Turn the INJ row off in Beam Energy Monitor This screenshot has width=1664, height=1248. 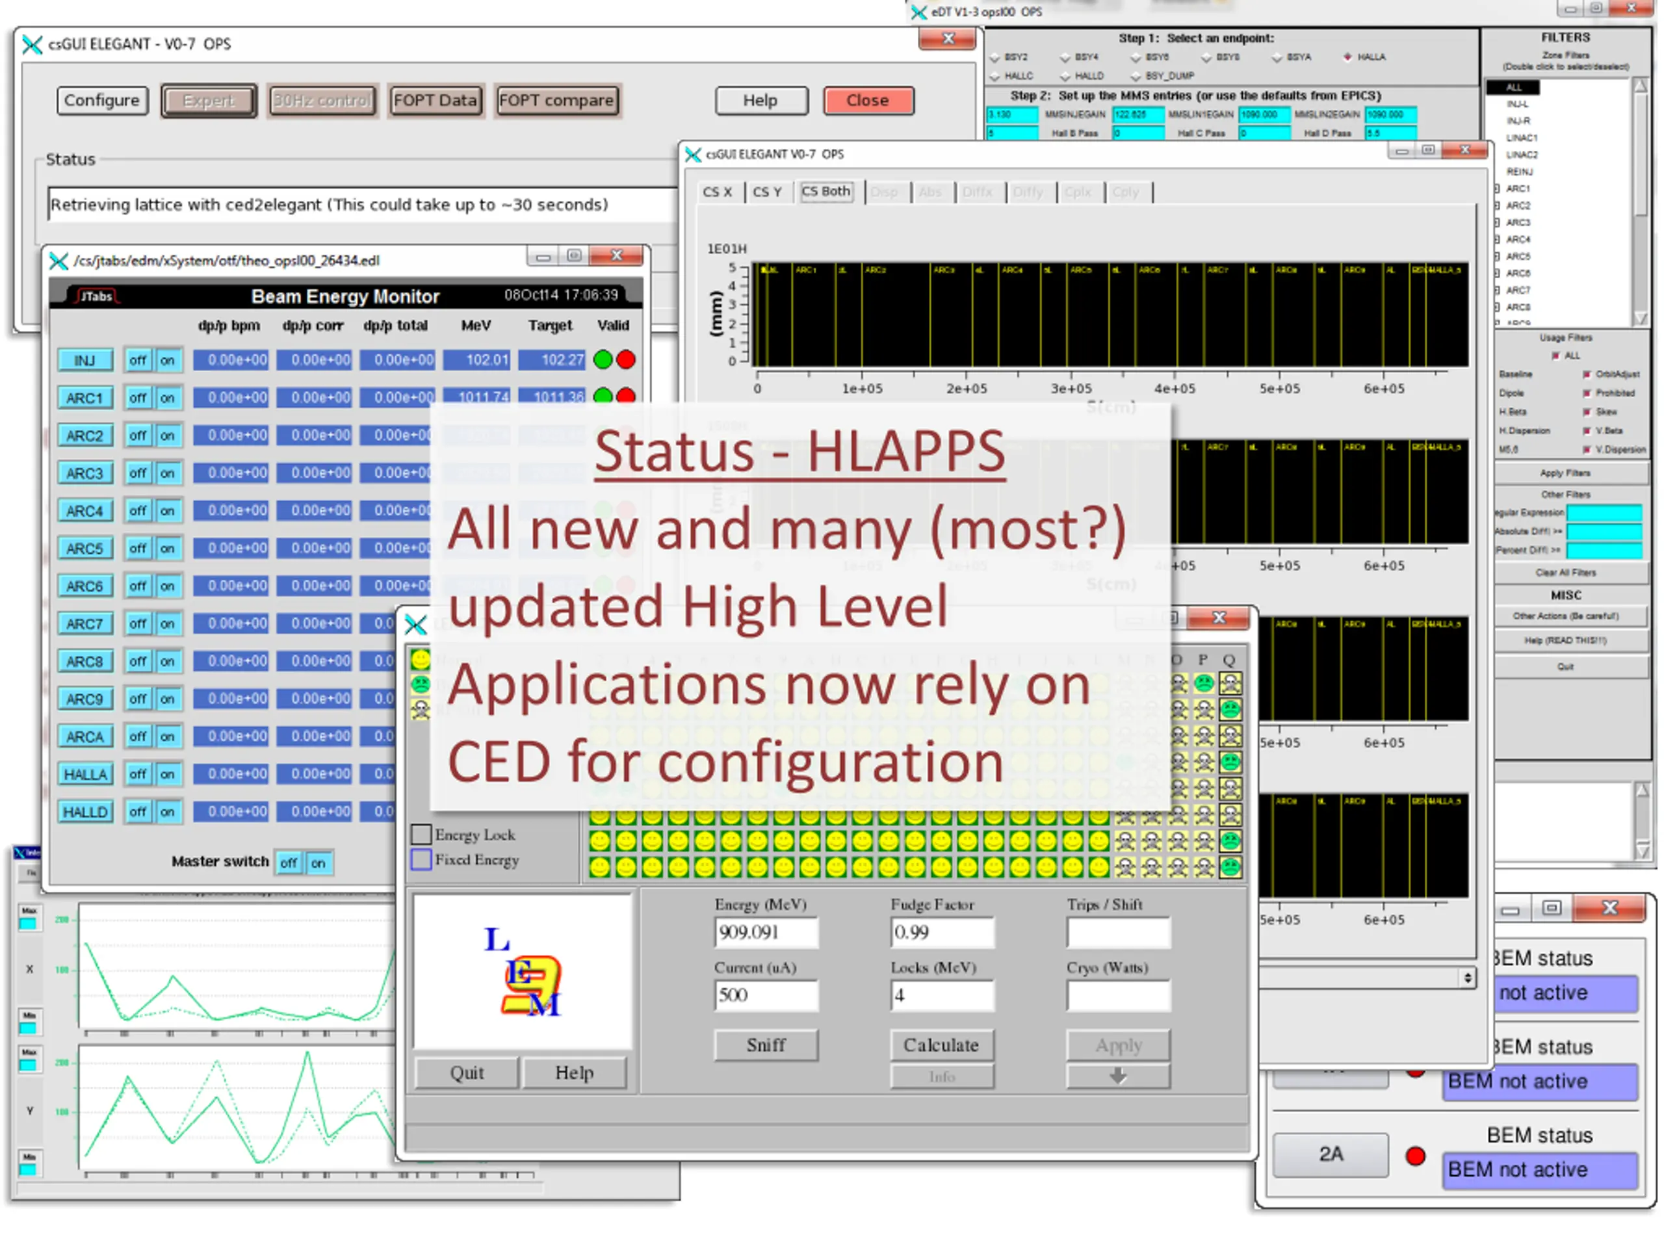pyautogui.click(x=138, y=361)
